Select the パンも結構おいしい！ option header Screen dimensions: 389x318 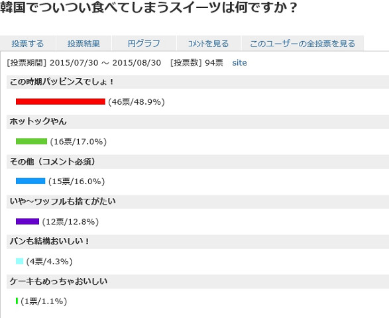197,242
